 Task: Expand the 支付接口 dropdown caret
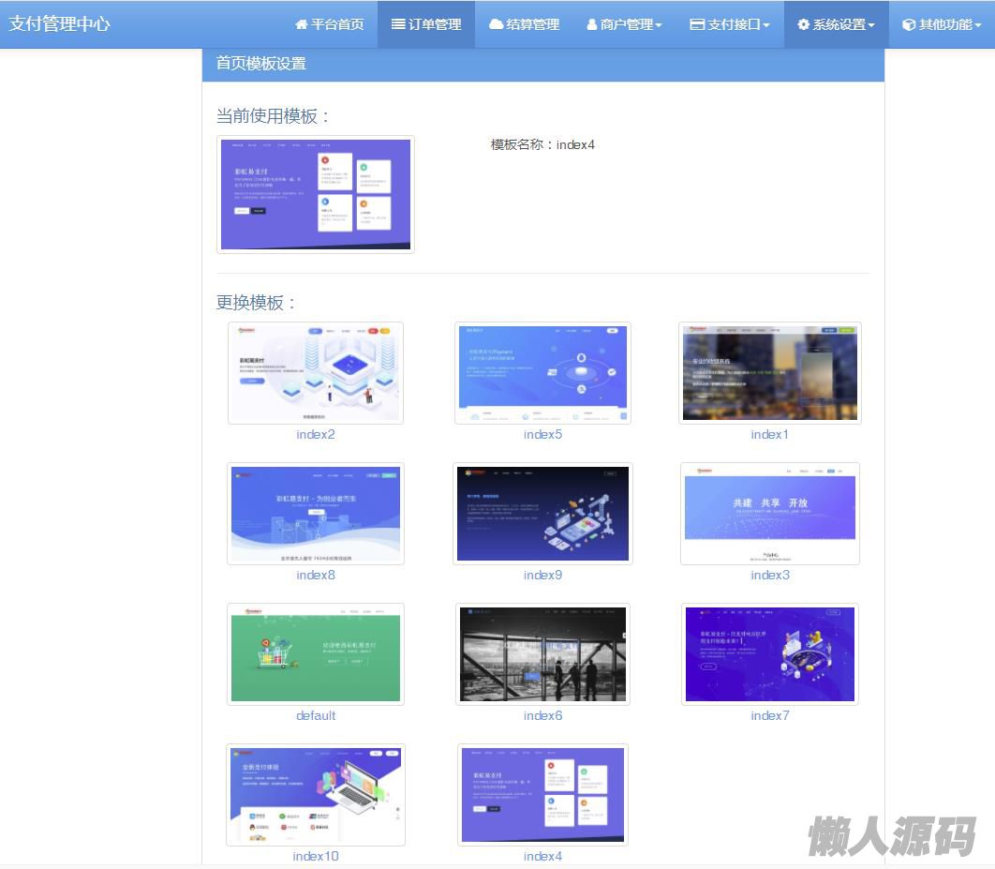click(x=766, y=25)
